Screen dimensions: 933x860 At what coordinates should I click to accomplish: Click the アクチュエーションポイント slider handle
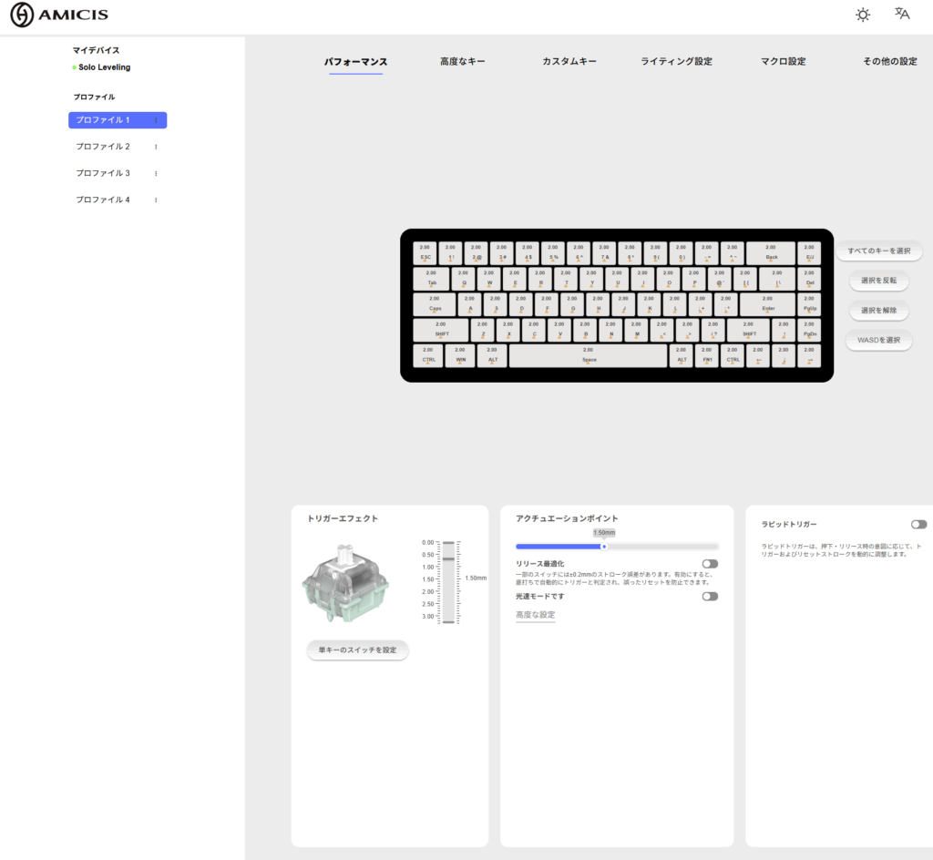[x=604, y=547]
